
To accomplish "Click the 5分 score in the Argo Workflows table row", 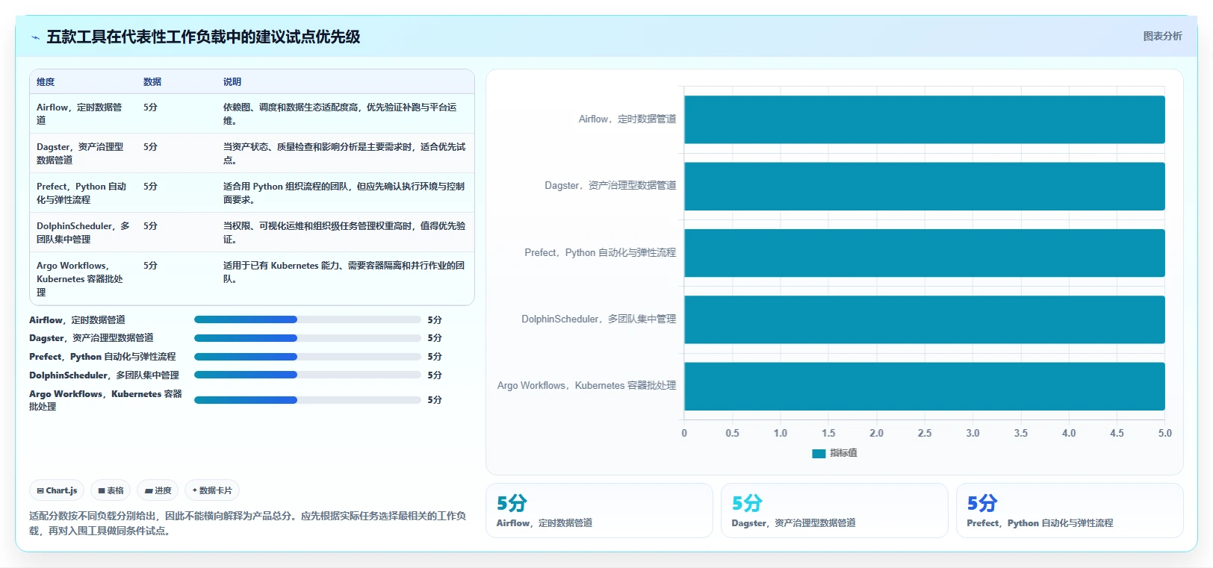I will pos(150,266).
